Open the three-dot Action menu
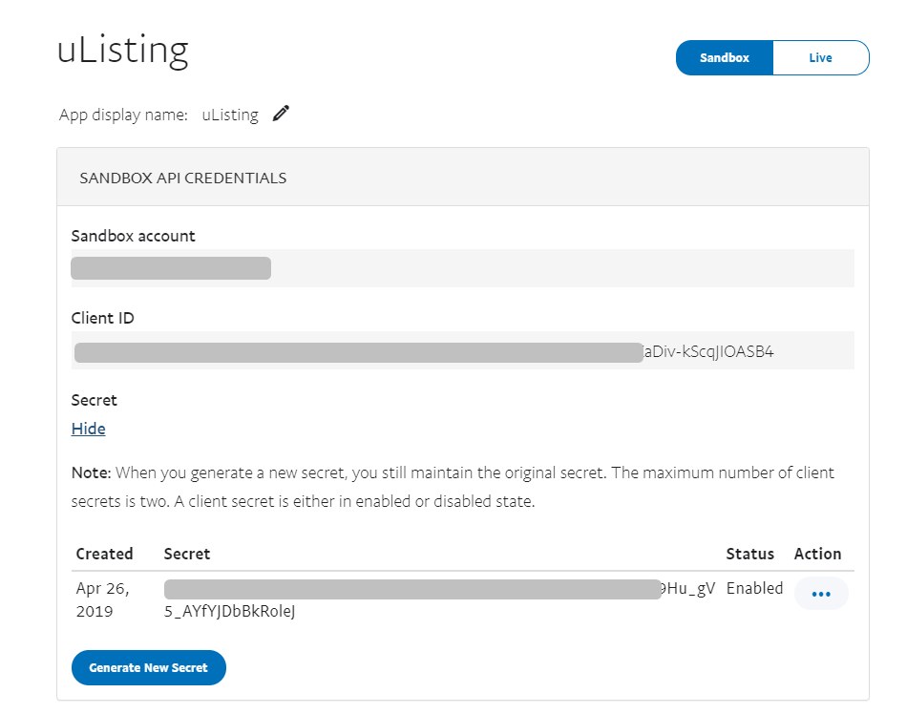907x714 pixels. coord(820,594)
